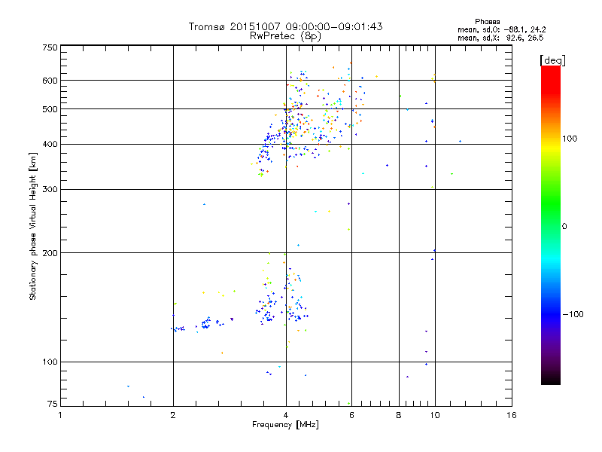This screenshot has height=452, width=602.
Task: Click the x-axis tick label '6'
Action: click(351, 415)
